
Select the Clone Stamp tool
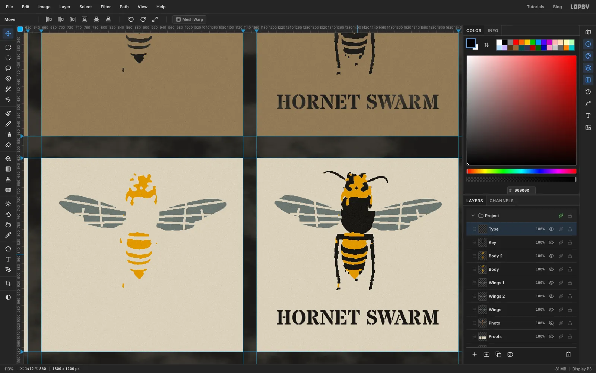coord(8,179)
